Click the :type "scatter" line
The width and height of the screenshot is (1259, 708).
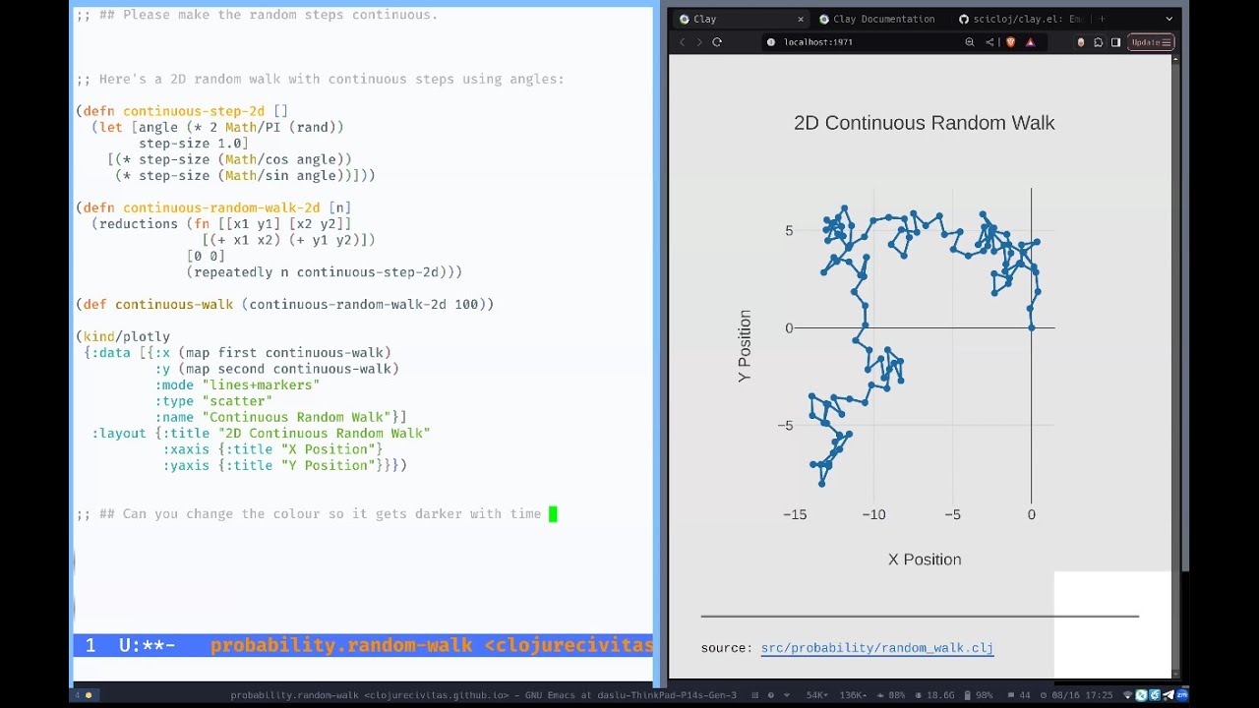pos(213,401)
